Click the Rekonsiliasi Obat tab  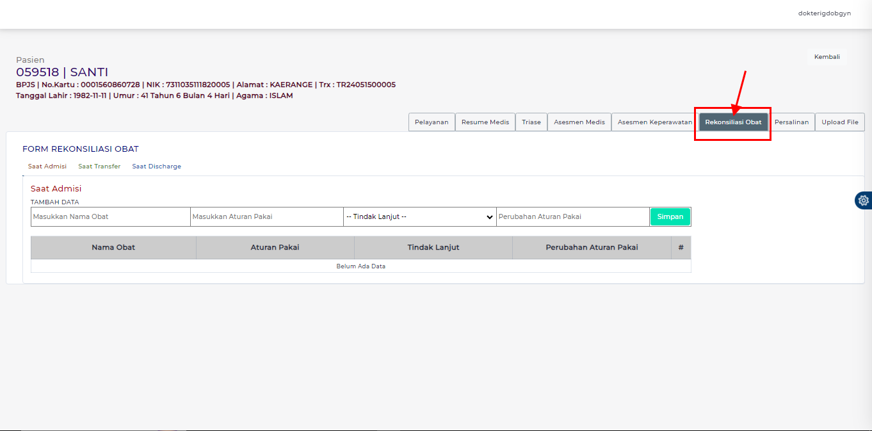click(733, 122)
